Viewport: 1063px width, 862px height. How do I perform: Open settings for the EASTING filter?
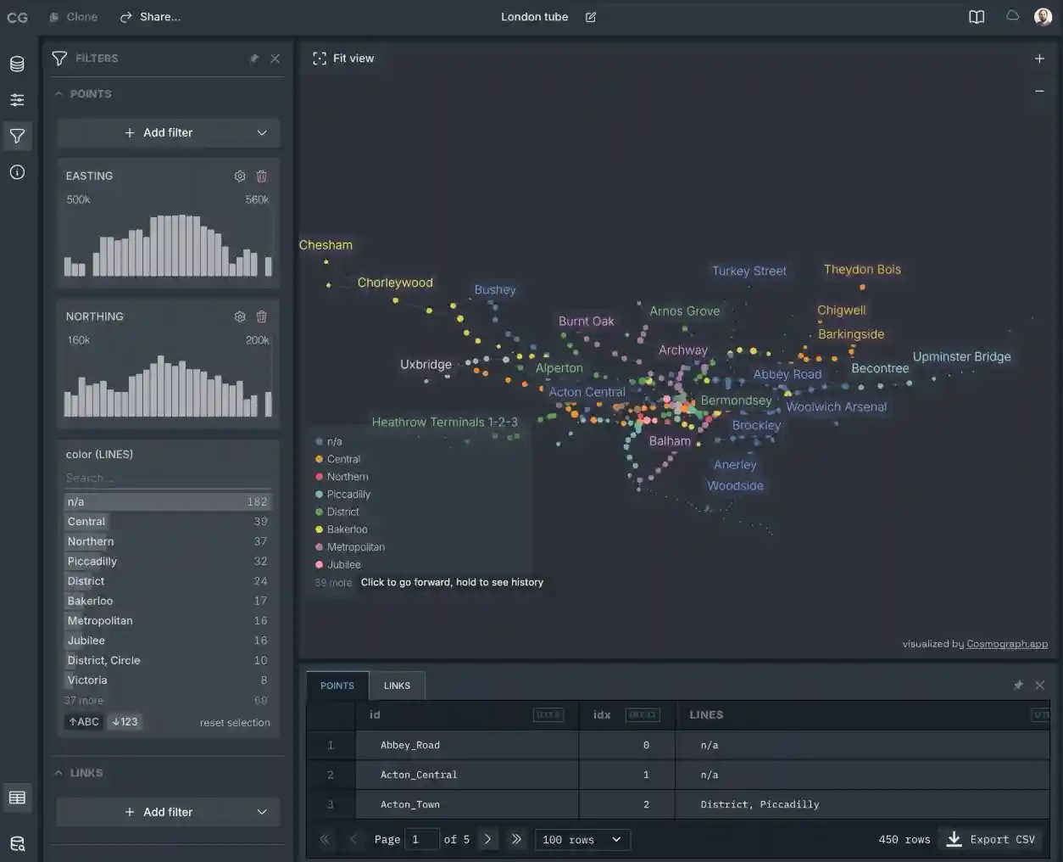point(240,176)
